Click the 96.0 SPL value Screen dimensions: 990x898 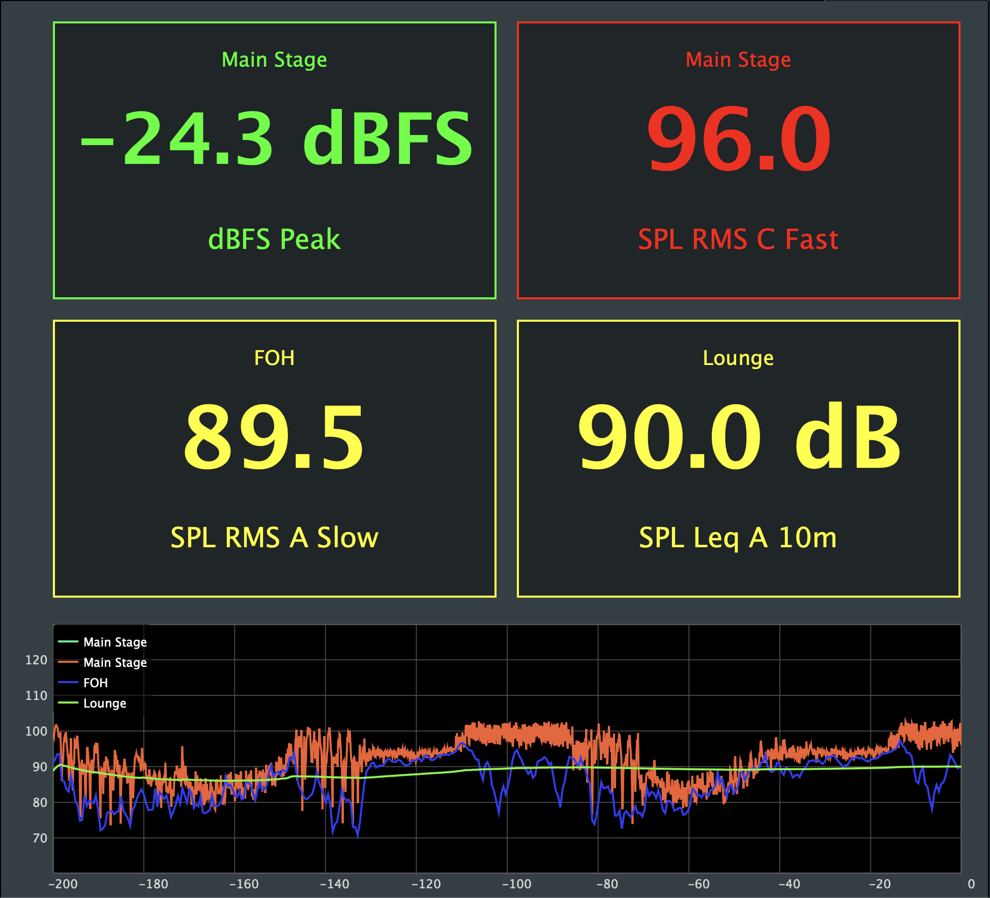click(739, 138)
